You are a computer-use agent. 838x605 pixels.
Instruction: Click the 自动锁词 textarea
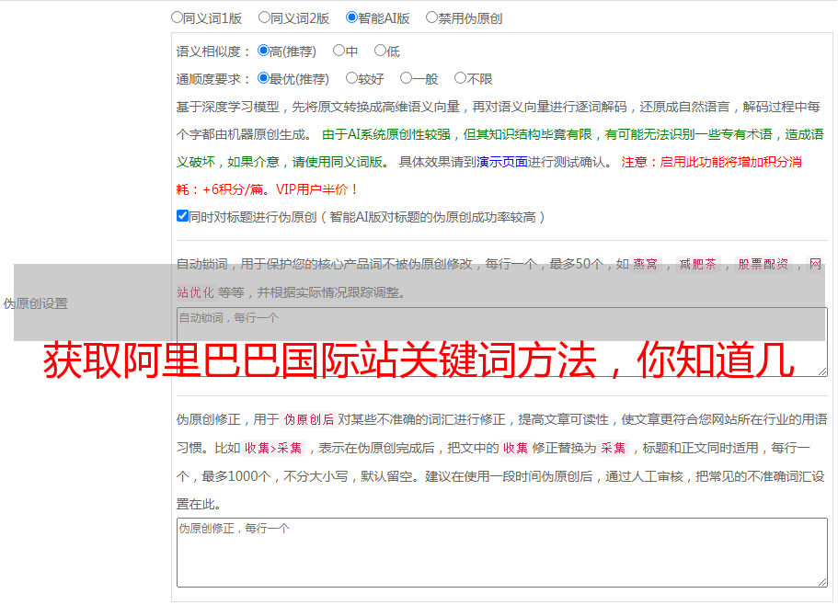[x=502, y=342]
